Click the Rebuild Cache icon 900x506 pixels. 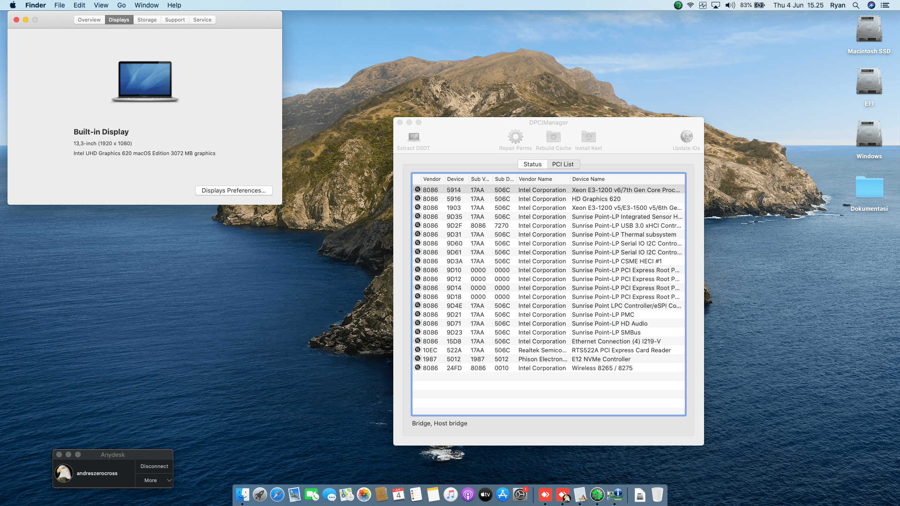point(553,137)
